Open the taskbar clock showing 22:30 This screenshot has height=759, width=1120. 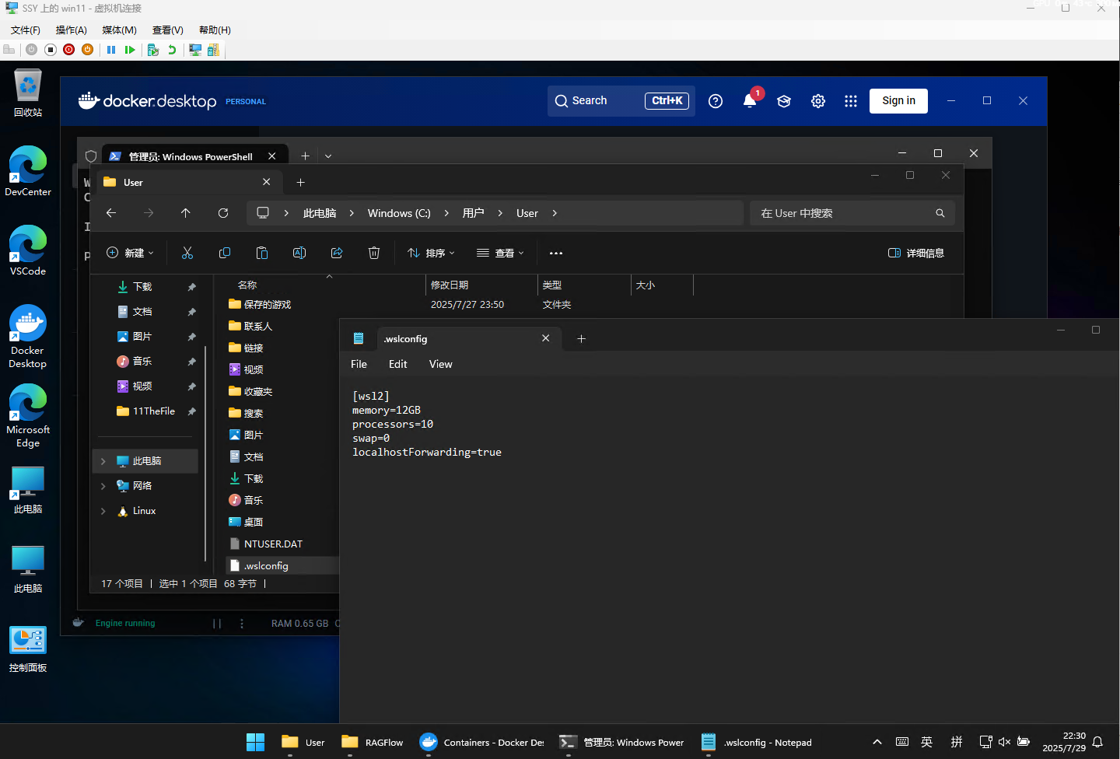click(1064, 742)
